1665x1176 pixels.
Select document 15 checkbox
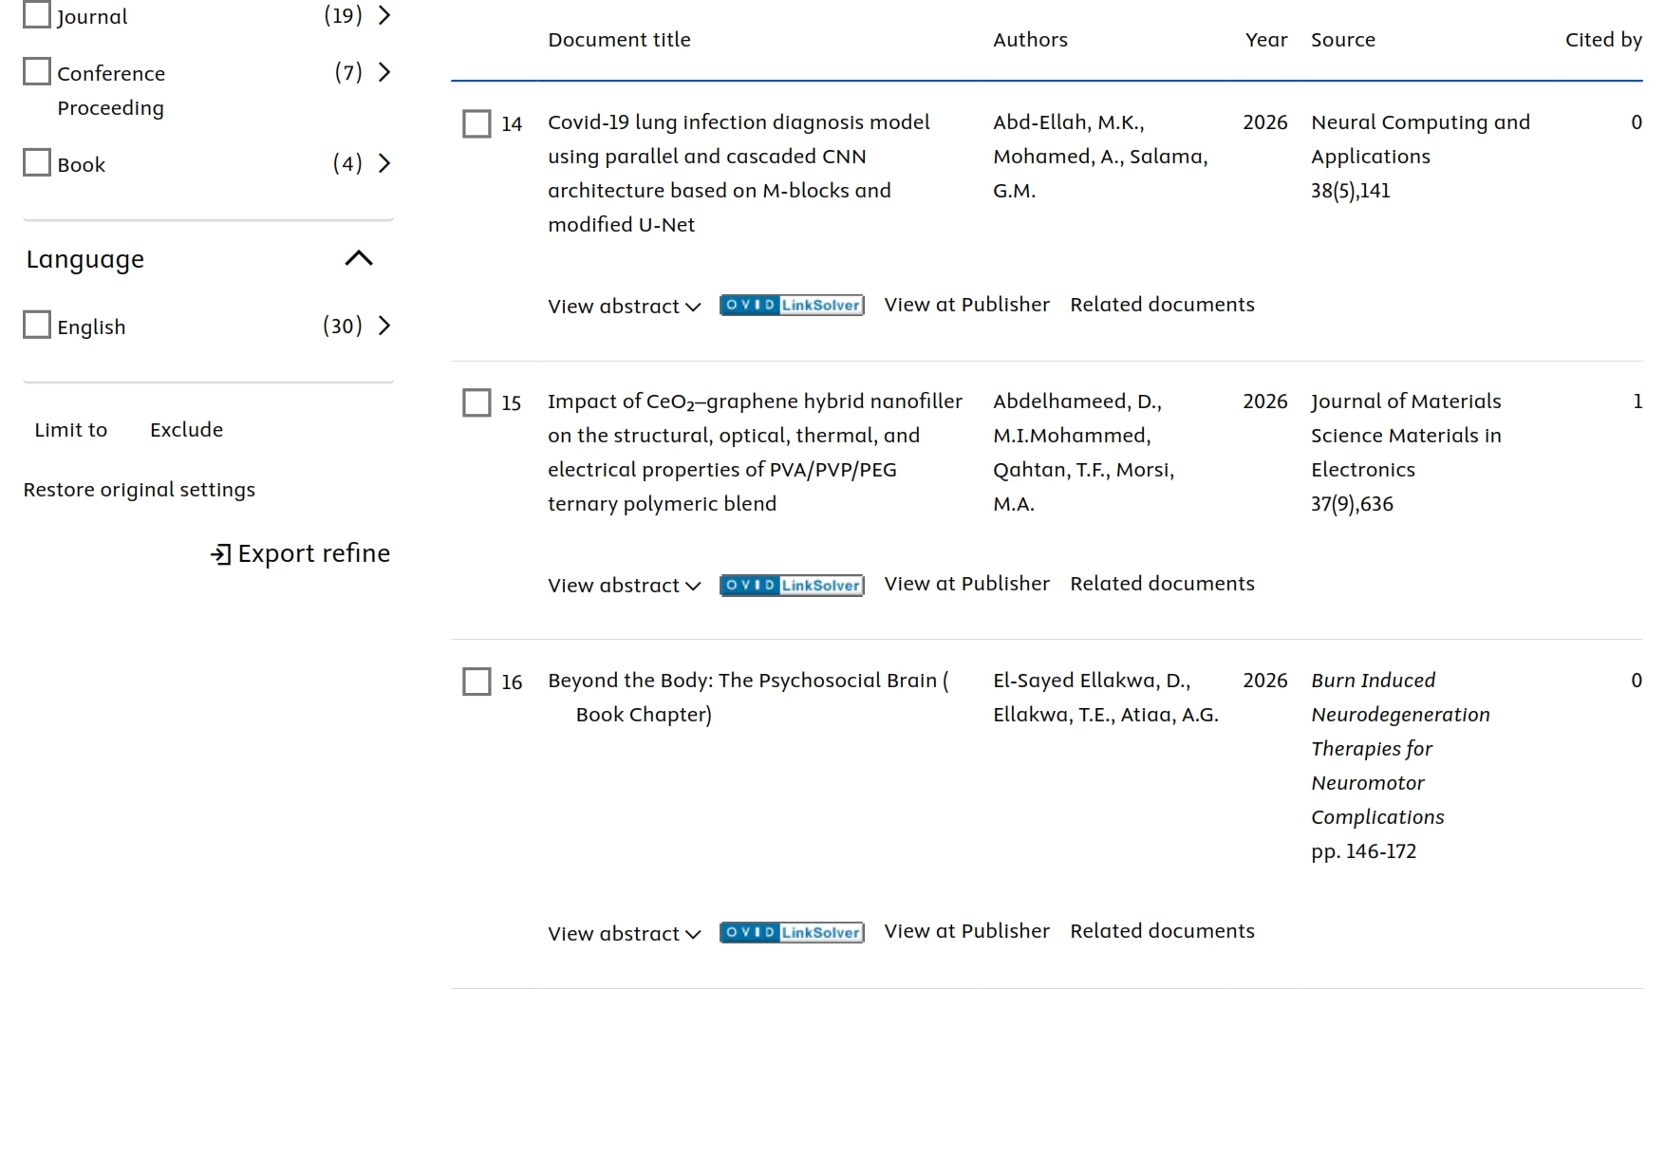click(x=477, y=402)
